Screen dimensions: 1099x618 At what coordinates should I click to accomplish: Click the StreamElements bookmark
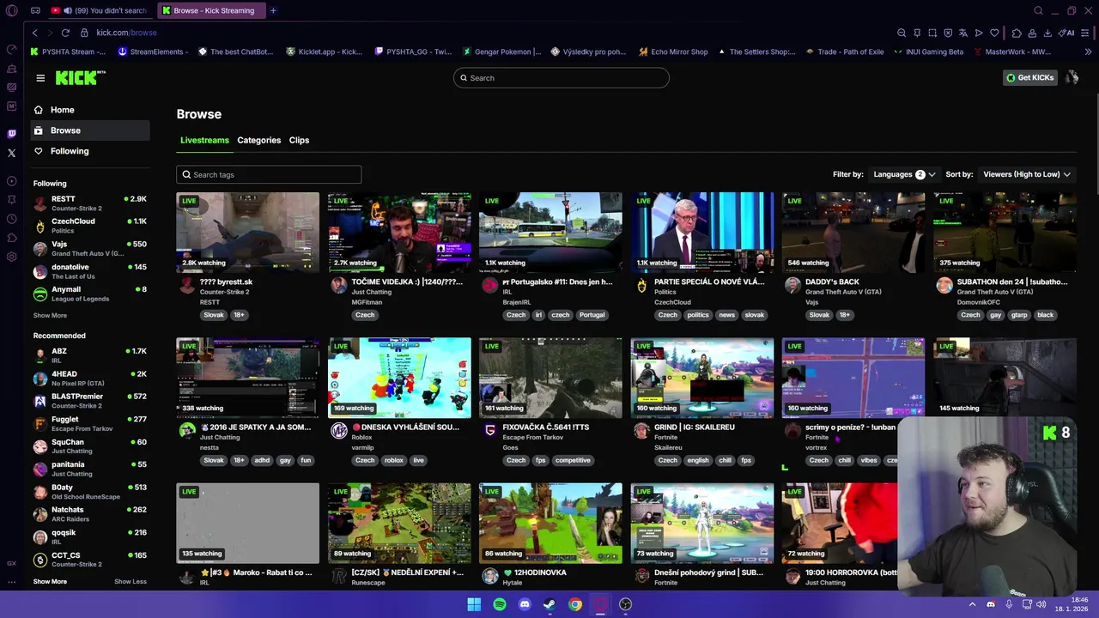(x=151, y=51)
